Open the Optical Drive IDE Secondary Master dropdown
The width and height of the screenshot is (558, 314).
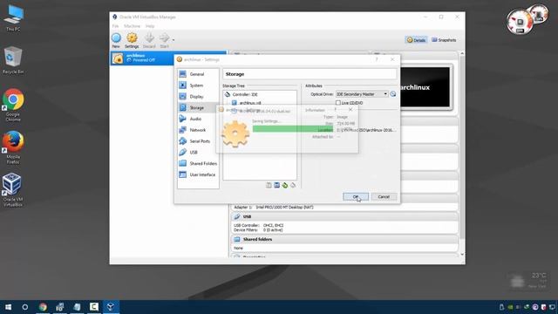pos(362,94)
